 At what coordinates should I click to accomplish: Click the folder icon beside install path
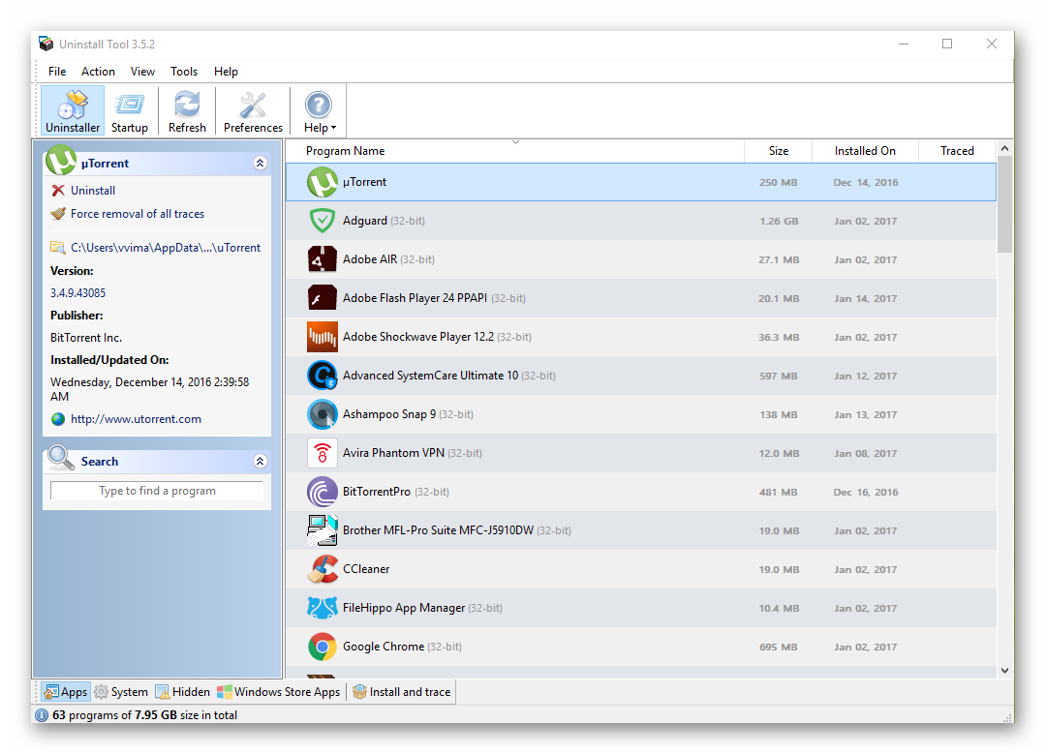click(x=58, y=248)
